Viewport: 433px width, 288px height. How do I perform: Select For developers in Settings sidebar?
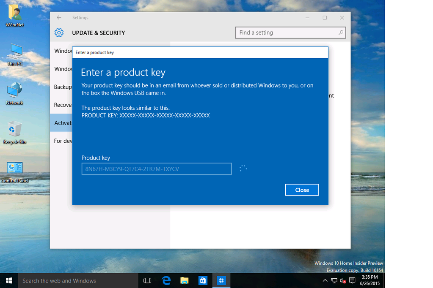click(x=61, y=141)
